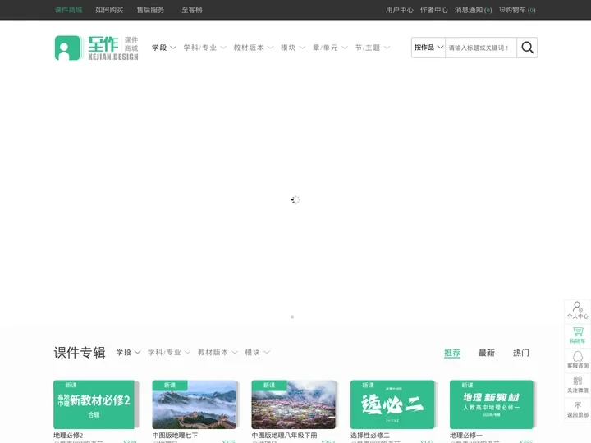
Task: Switch to the 热门 tab
Action: pos(521,353)
